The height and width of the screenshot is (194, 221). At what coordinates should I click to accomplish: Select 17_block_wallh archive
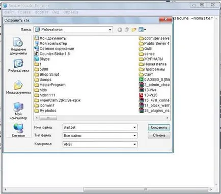tap(154, 105)
